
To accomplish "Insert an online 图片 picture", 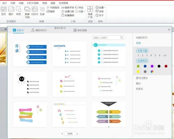I will (11, 11).
